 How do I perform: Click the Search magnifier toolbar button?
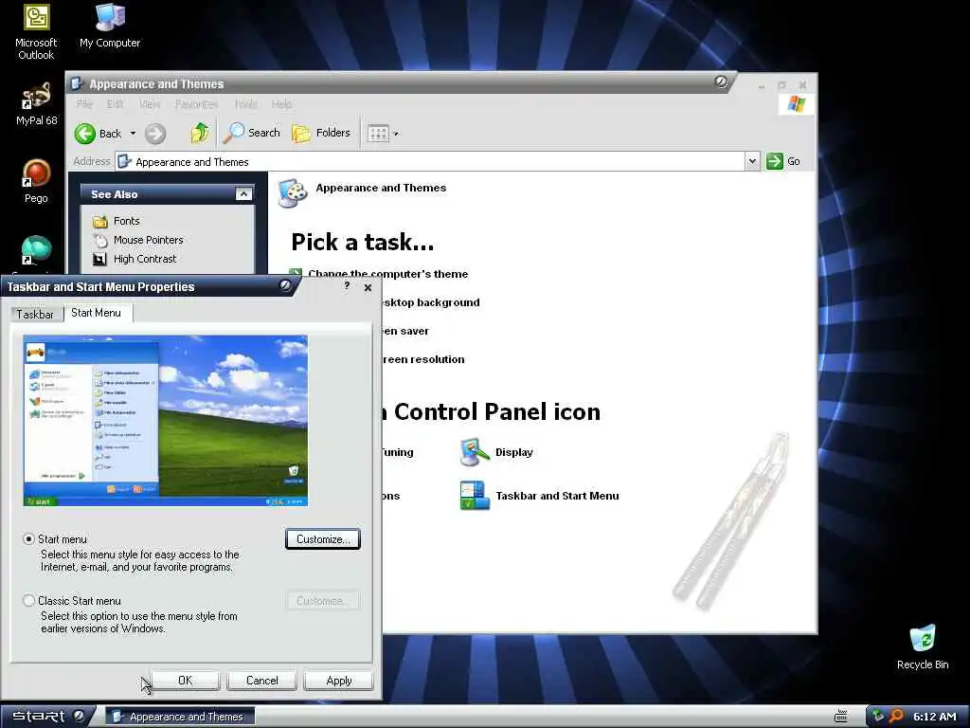[x=251, y=133]
